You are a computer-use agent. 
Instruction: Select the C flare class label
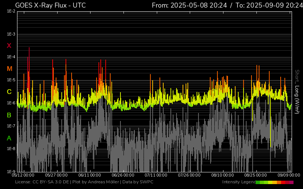pos(9,92)
